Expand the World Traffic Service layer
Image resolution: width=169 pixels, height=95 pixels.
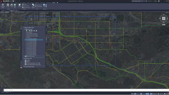(24, 56)
